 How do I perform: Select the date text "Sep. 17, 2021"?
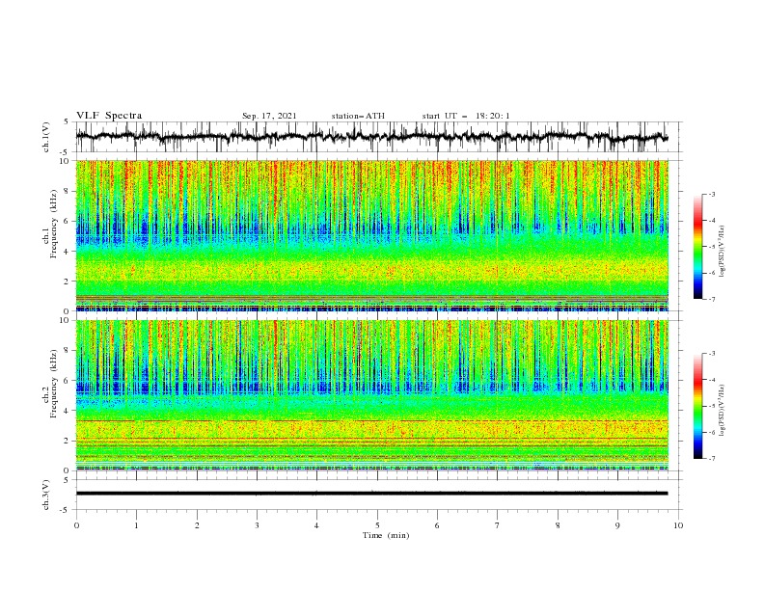tap(269, 116)
